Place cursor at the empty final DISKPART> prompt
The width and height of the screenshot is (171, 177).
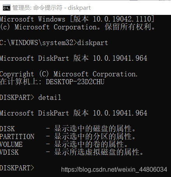pyautogui.click(x=37, y=168)
